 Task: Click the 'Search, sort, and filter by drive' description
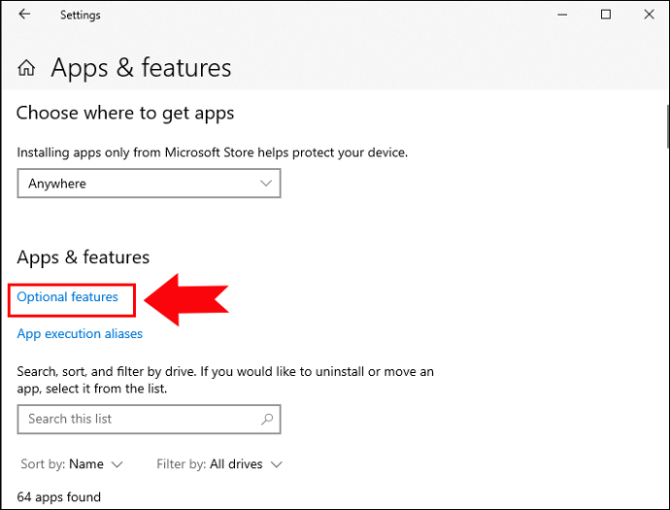pos(225,380)
